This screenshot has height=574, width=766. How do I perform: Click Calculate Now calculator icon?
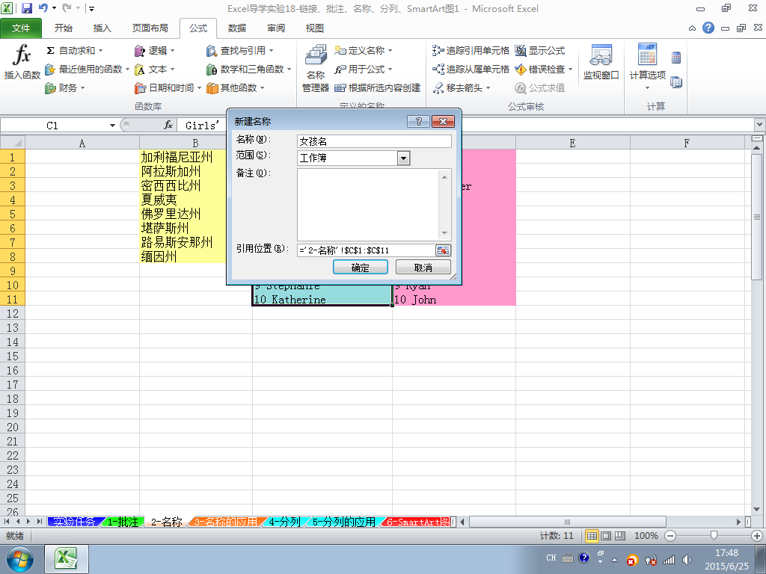tap(676, 58)
